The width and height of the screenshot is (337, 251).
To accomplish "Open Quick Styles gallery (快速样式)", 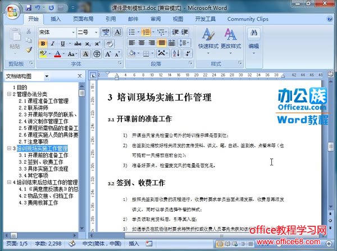I will [x=208, y=41].
